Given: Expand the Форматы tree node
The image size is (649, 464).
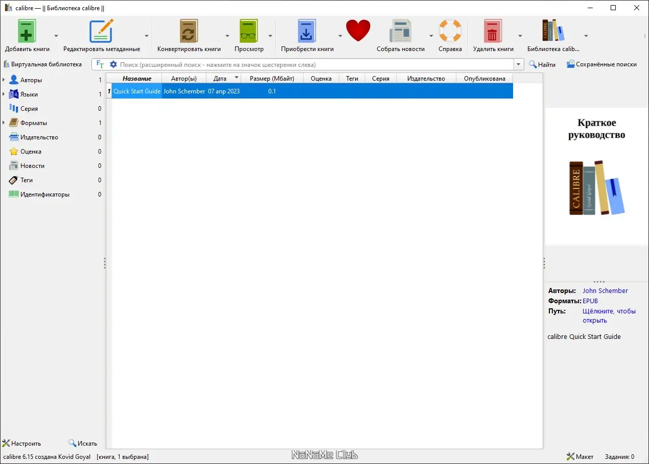Looking at the screenshot, I should (4, 123).
